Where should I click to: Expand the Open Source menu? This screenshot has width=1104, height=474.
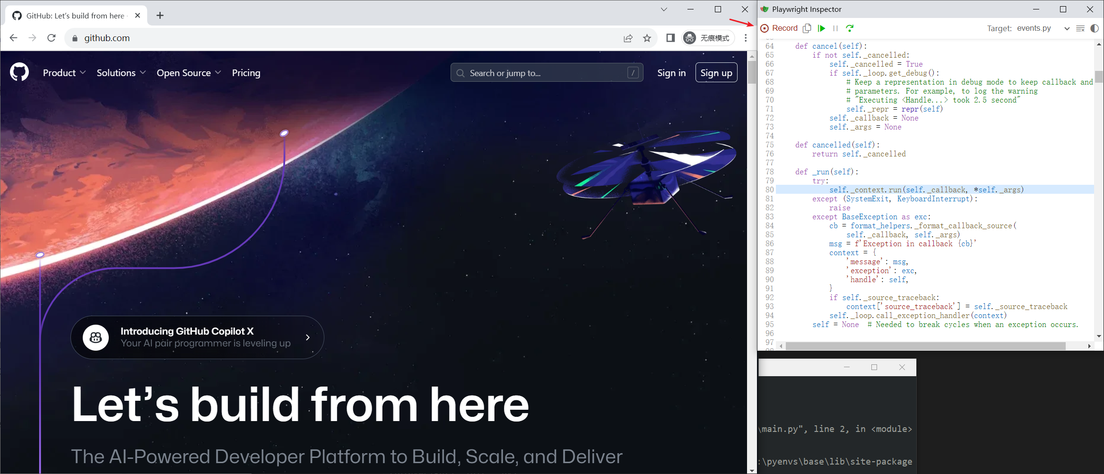pos(189,73)
